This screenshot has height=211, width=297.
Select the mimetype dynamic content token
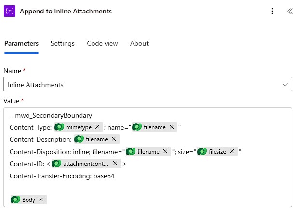point(79,127)
